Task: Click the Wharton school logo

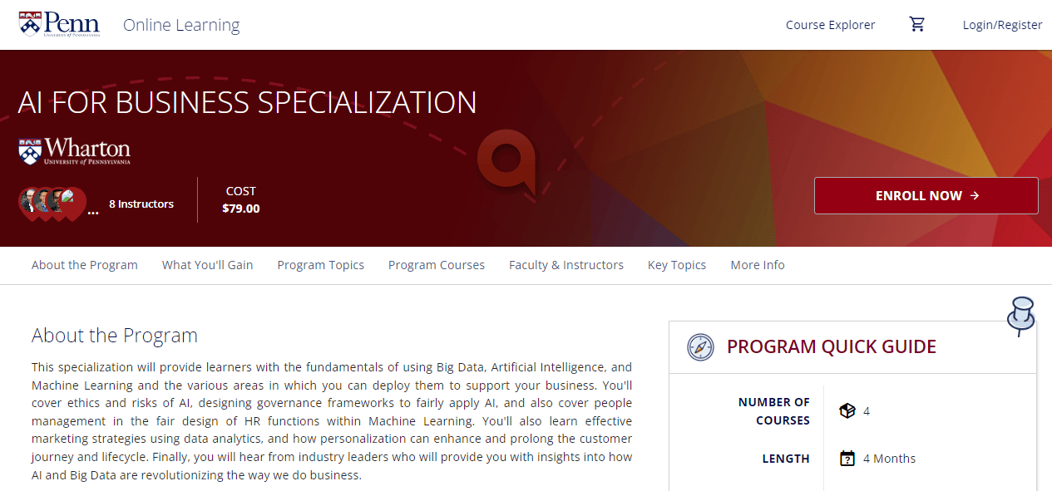Action: (x=75, y=150)
